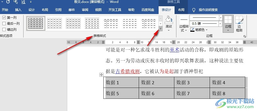This screenshot has width=257, height=111.
Task: Open the 边框样式 dropdown
Action: [x=184, y=28]
